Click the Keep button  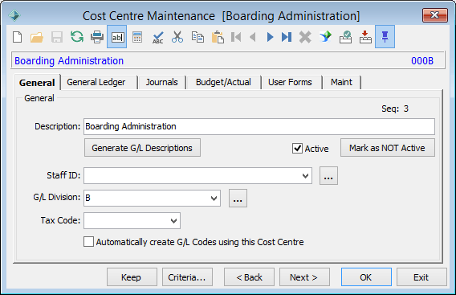[132, 277]
